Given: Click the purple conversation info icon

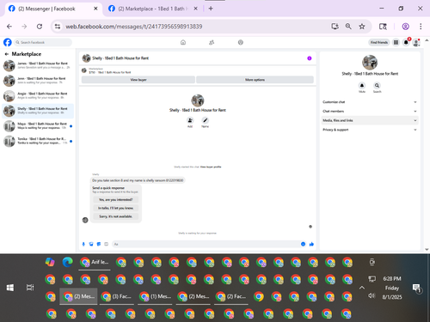Looking at the screenshot, I should [310, 58].
